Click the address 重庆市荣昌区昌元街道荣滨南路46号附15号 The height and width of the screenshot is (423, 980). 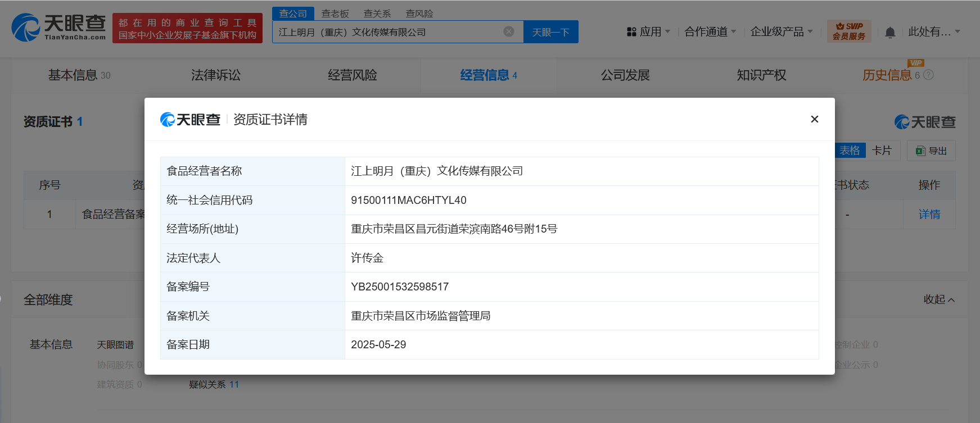pyautogui.click(x=454, y=229)
